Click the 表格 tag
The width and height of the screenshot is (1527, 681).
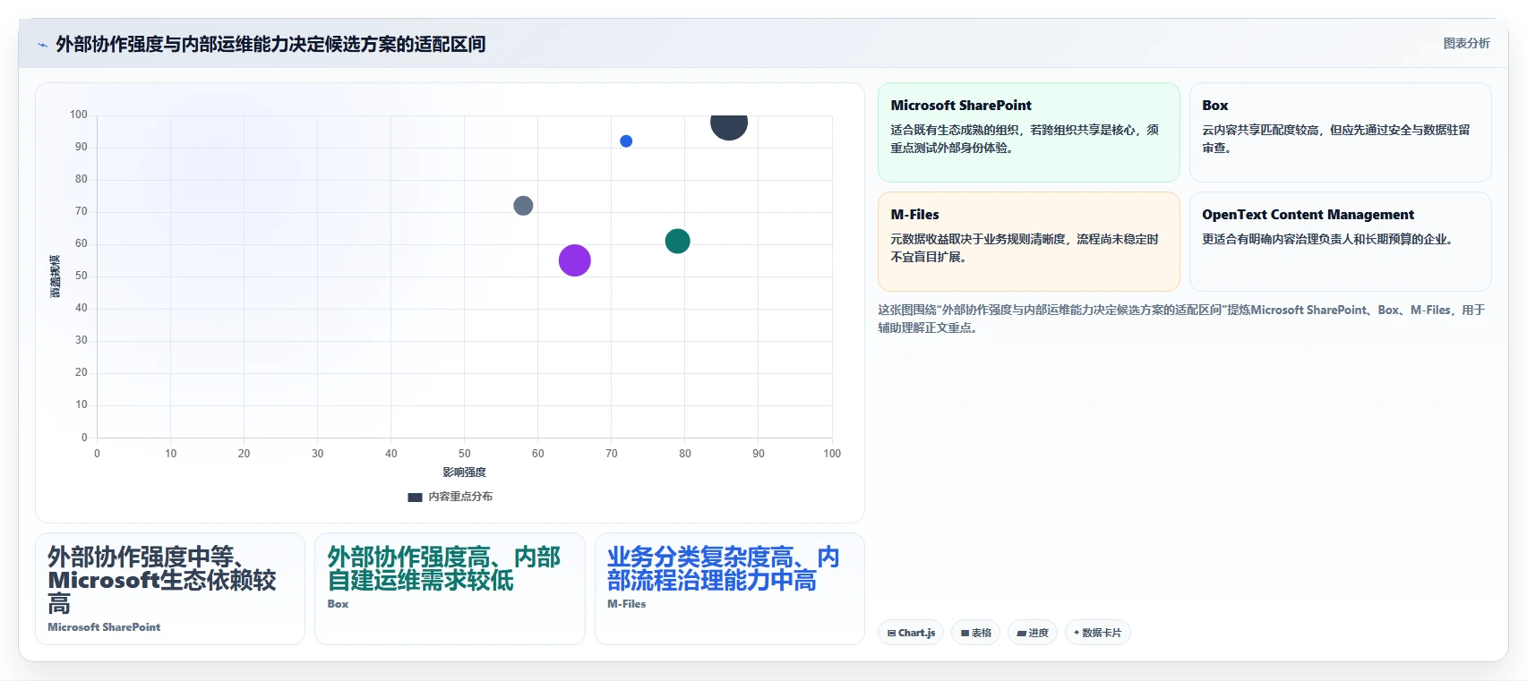pos(975,633)
